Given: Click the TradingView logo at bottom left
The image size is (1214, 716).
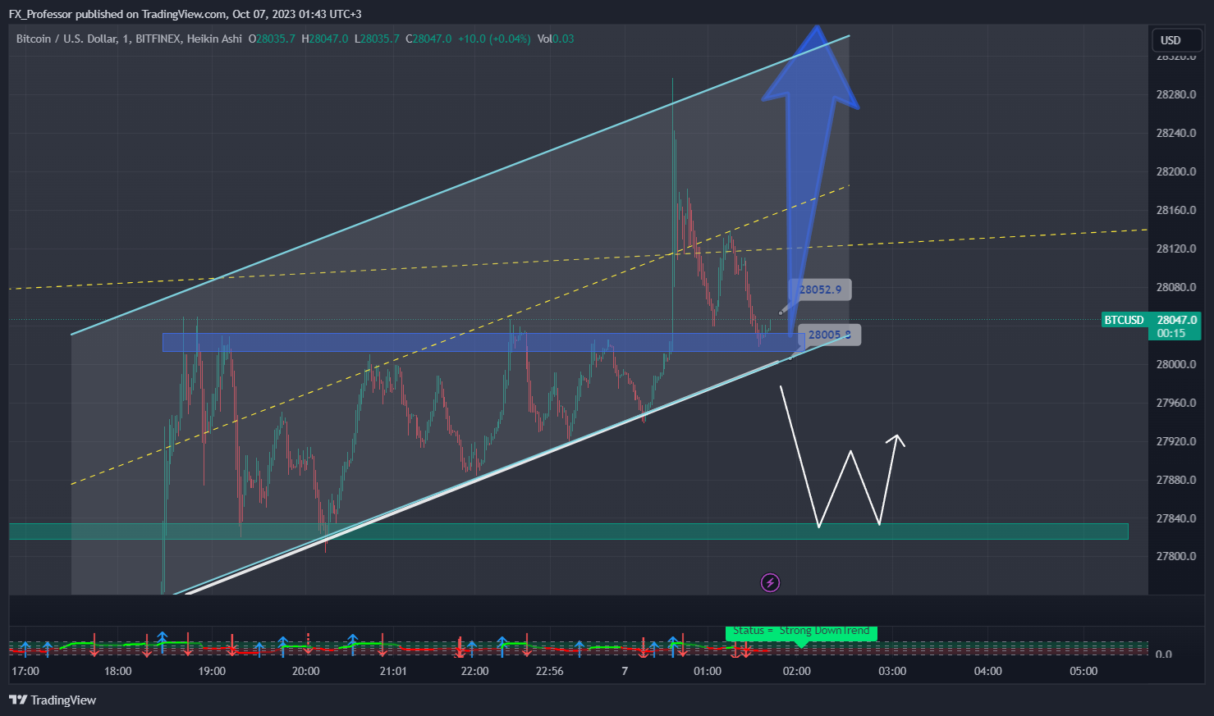Looking at the screenshot, I should pyautogui.click(x=53, y=700).
